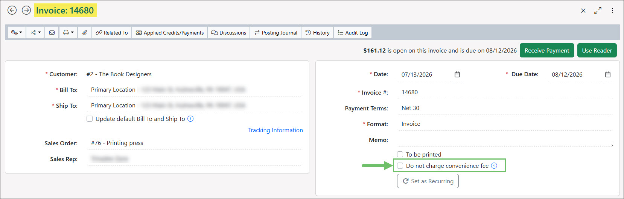The width and height of the screenshot is (624, 199).
Task: Click the email envelope icon
Action: (52, 33)
